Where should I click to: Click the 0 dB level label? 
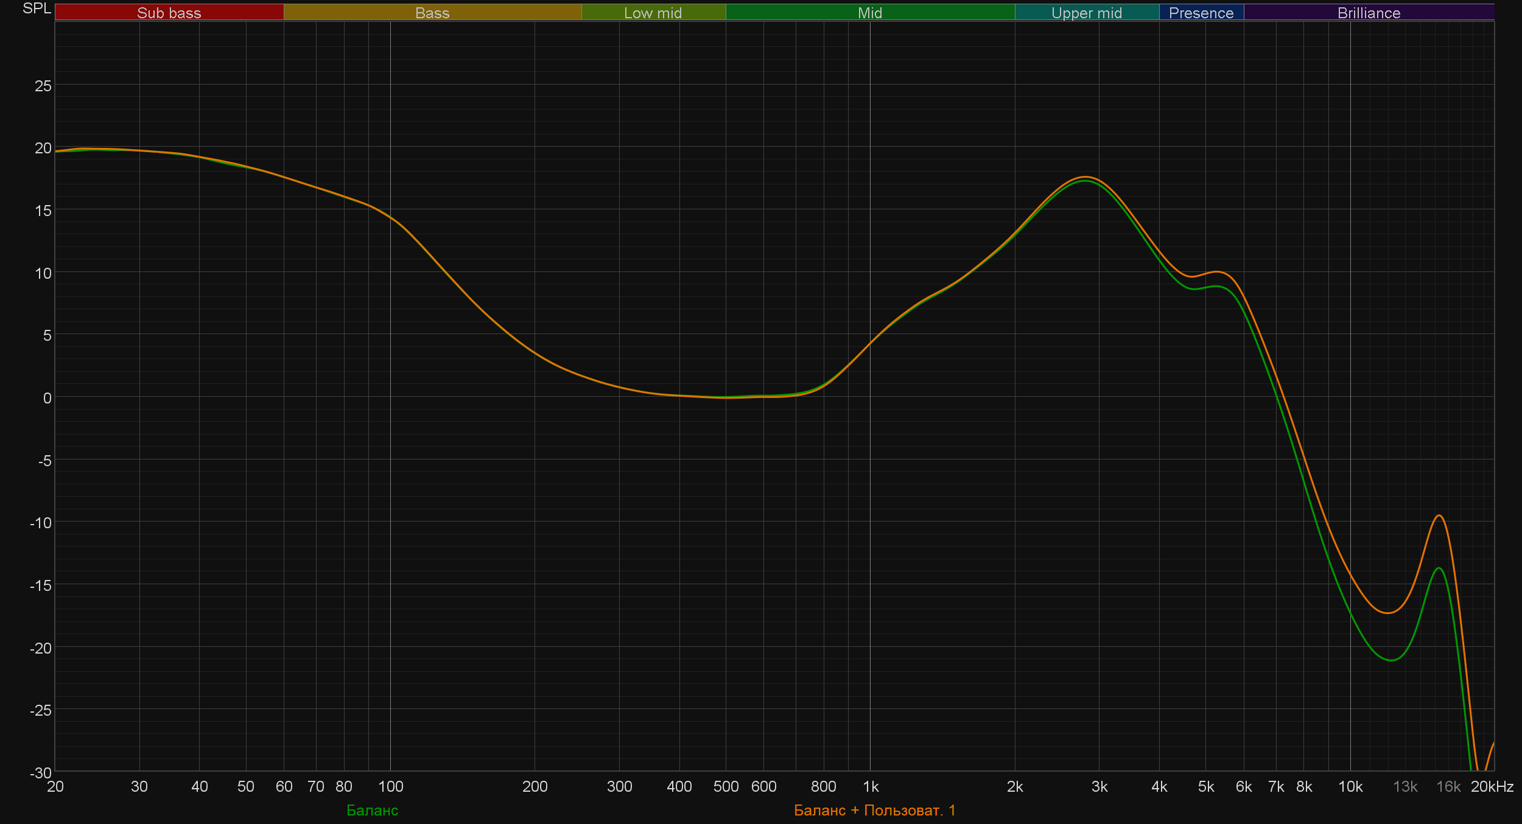click(47, 398)
